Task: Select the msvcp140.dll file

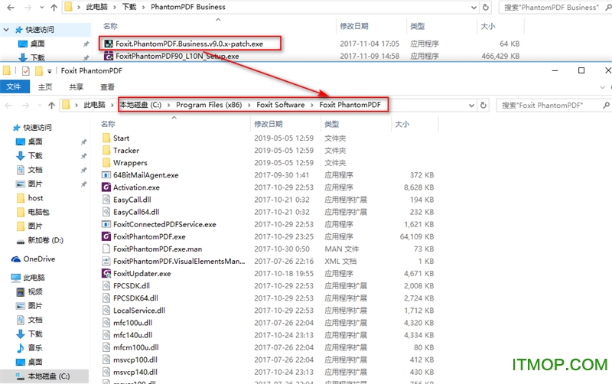Action: click(x=135, y=372)
